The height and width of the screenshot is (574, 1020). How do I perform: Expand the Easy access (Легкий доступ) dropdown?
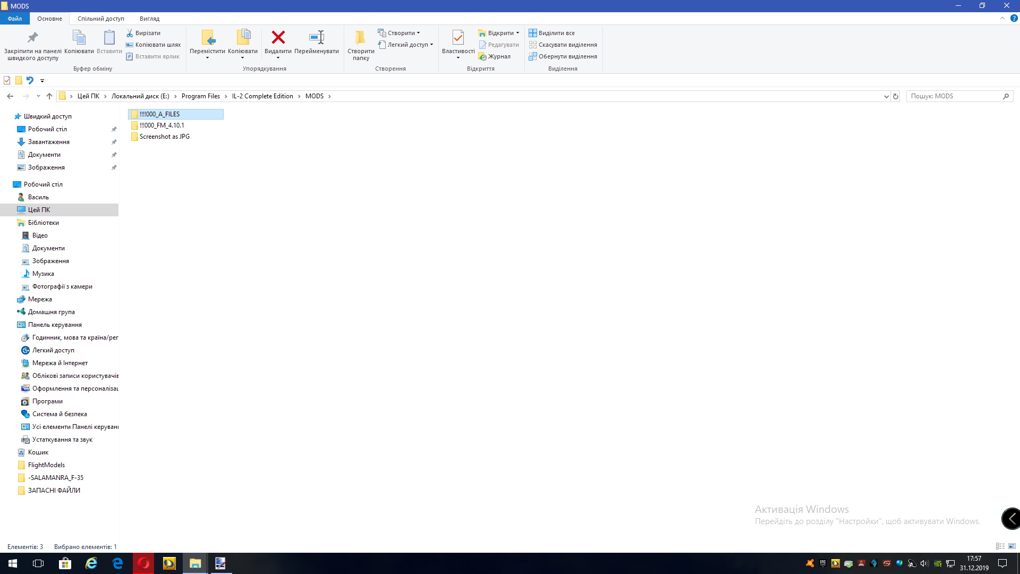click(431, 45)
